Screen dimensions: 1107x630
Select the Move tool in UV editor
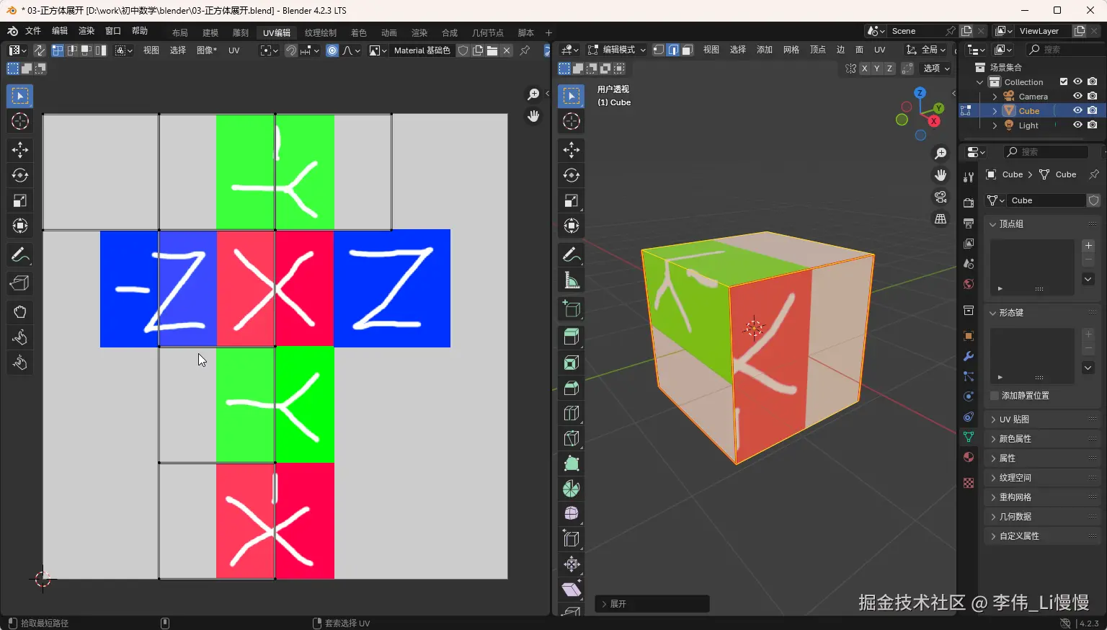coord(20,150)
